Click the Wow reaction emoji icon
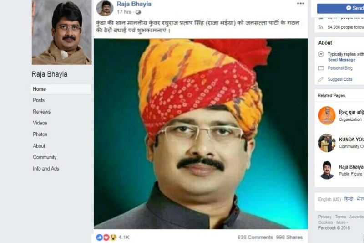 [113, 238]
